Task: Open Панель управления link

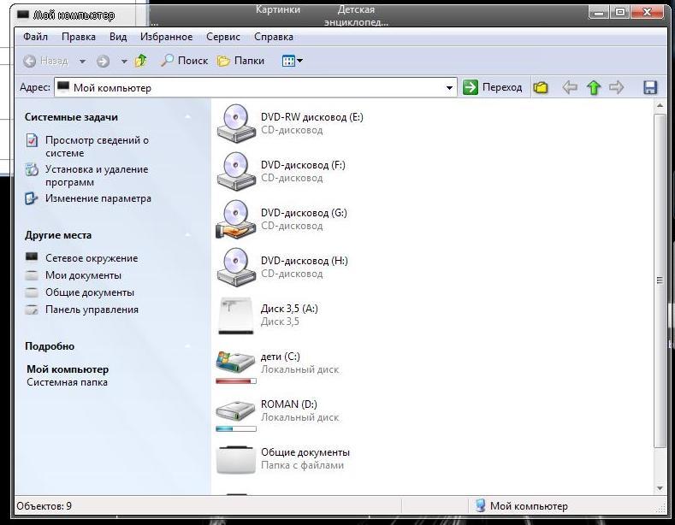Action: (x=92, y=310)
